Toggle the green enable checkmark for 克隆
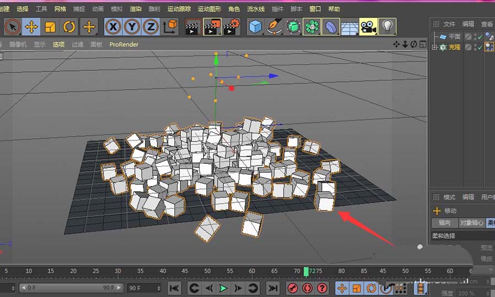Screen dimensions: 495x297 click(x=480, y=47)
